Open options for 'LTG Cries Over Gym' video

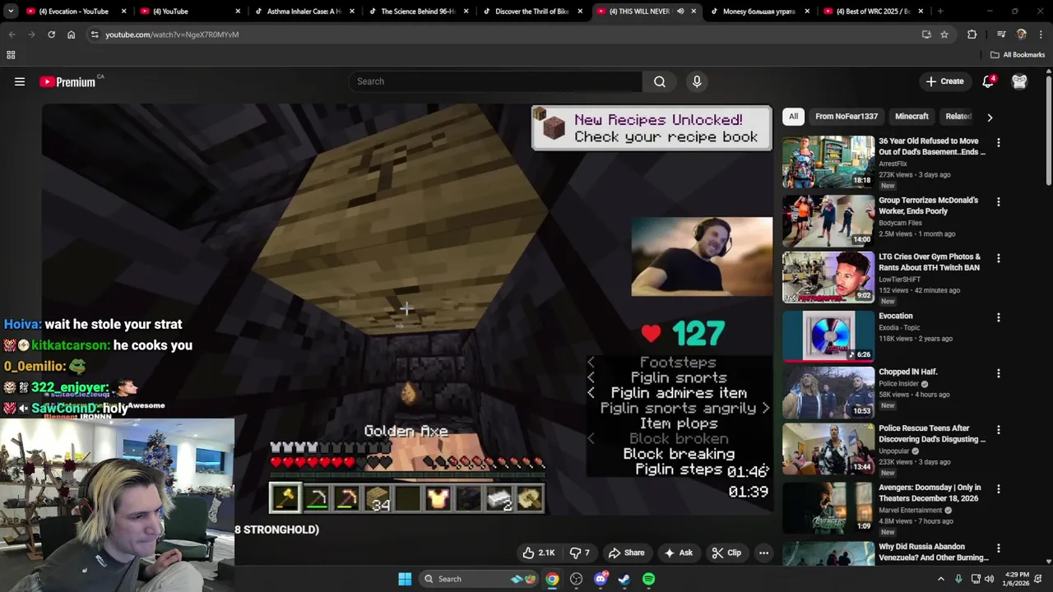click(x=998, y=258)
